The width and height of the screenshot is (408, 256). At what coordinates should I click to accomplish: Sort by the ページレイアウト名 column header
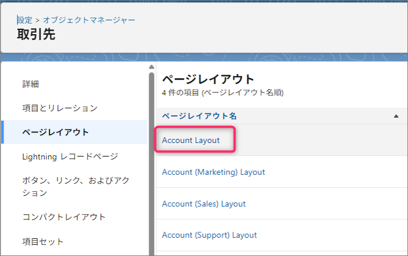(199, 116)
